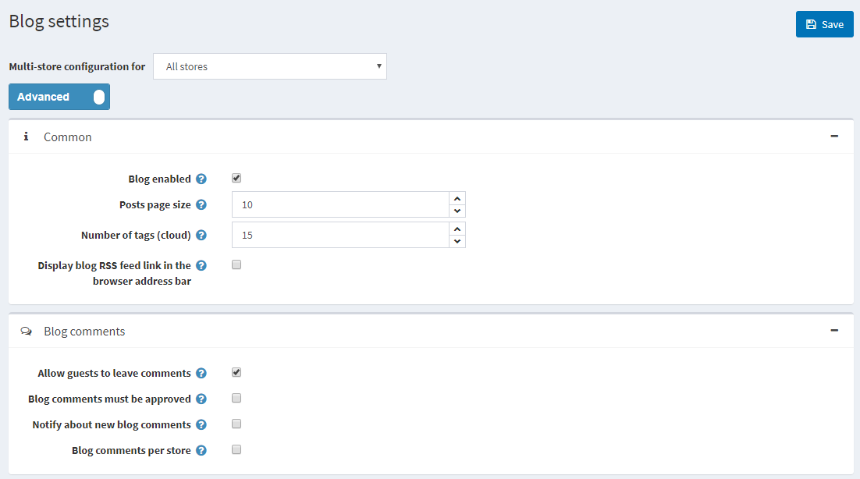Viewport: 860px width, 479px height.
Task: Collapse the Common panel
Action: [x=834, y=137]
